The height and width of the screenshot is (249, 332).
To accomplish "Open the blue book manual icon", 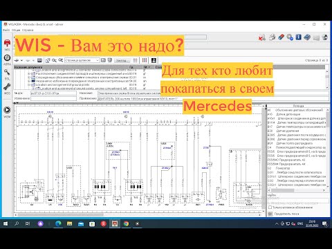I will pos(307,37).
